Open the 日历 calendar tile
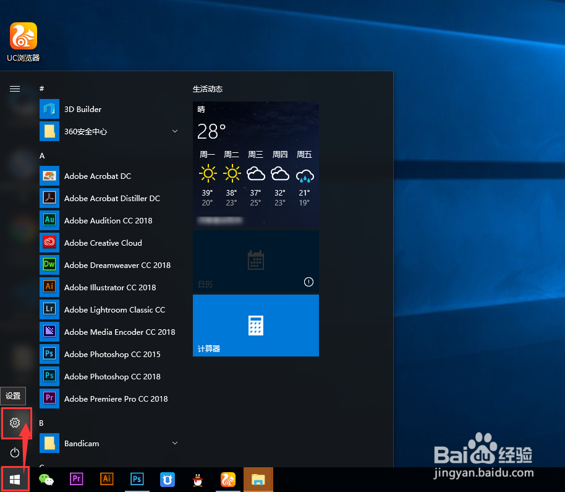Image resolution: width=565 pixels, height=492 pixels. (255, 261)
